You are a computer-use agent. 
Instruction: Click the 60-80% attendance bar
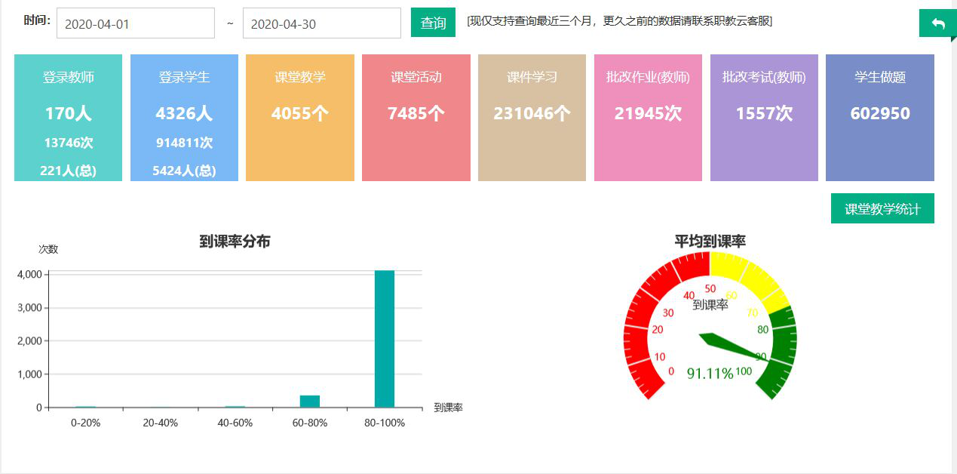coord(310,402)
